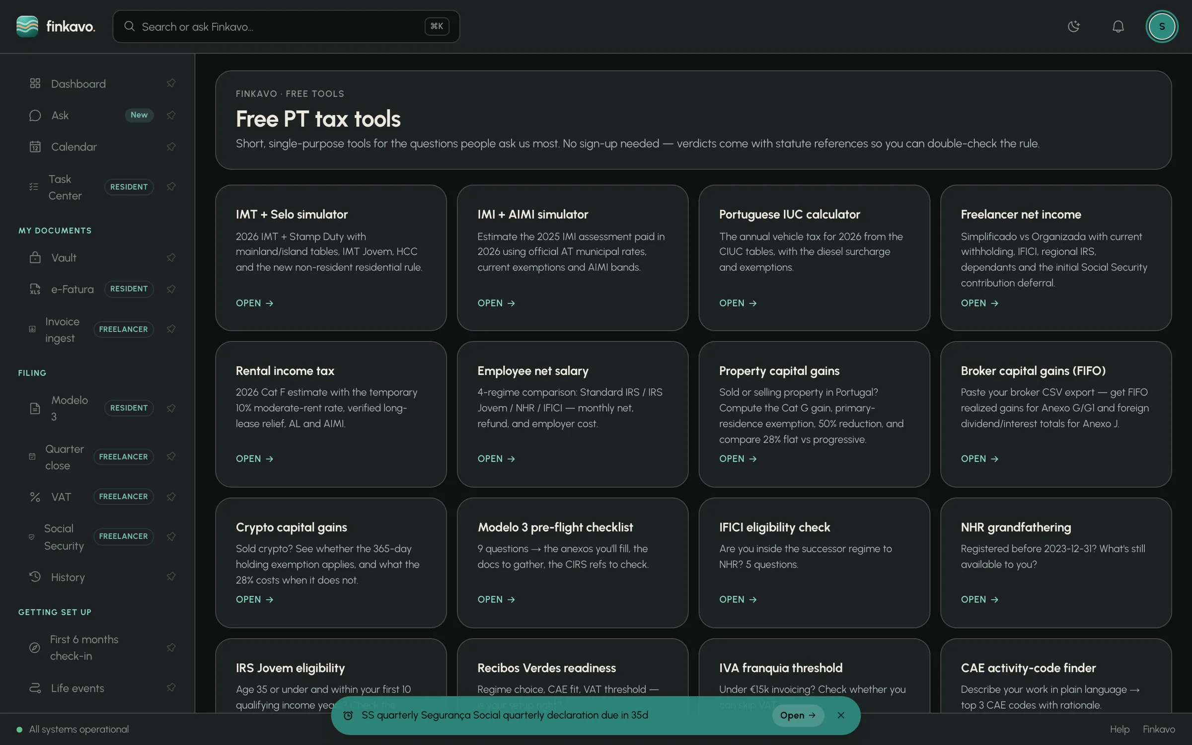Open the user avatar menu

pos(1162,26)
